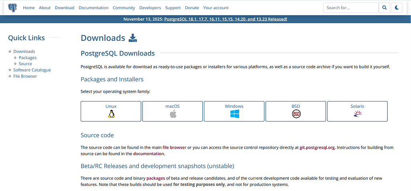Select the Linux label text
The width and height of the screenshot is (411, 191).
[111, 106]
